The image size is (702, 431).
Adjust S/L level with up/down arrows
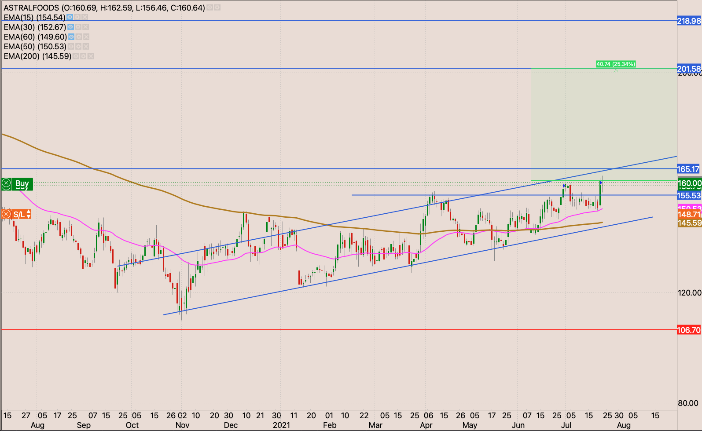click(29, 214)
